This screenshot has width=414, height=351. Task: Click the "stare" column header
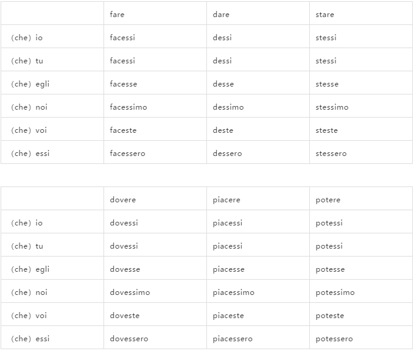[325, 15]
